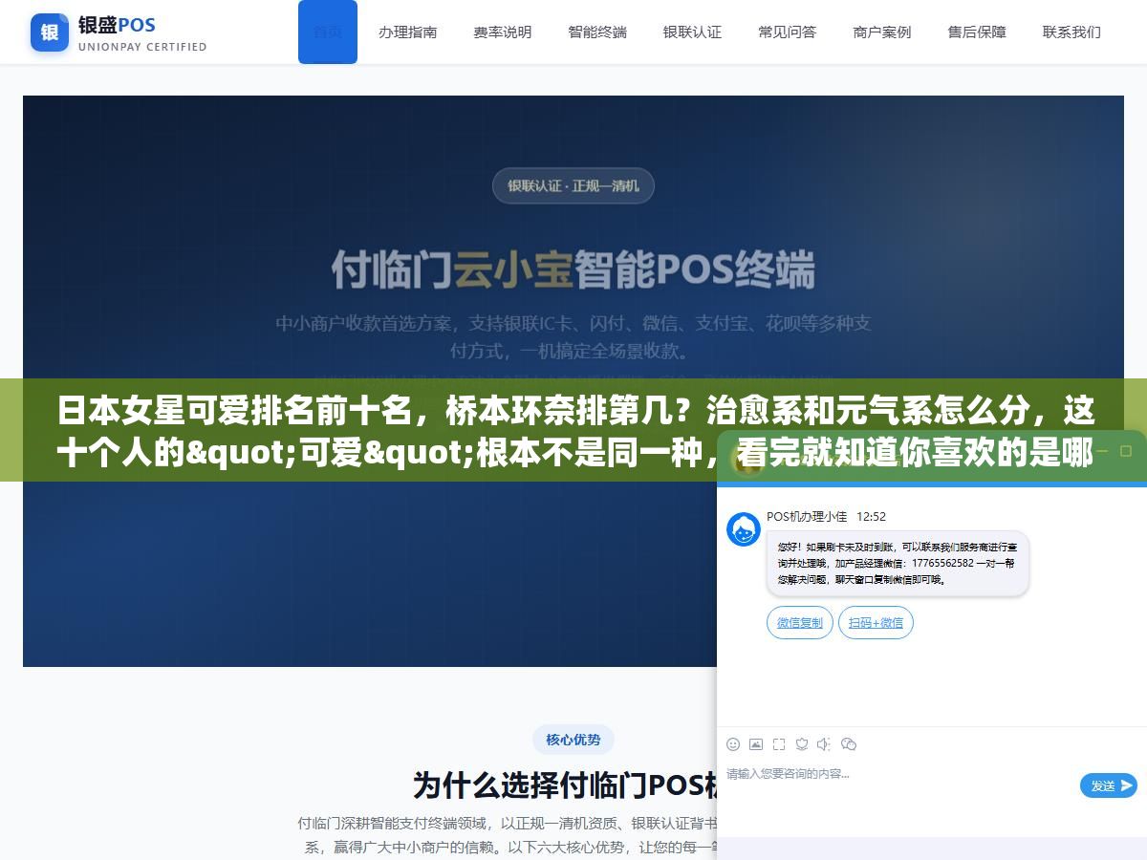Open the 费率说明 page

click(x=503, y=32)
